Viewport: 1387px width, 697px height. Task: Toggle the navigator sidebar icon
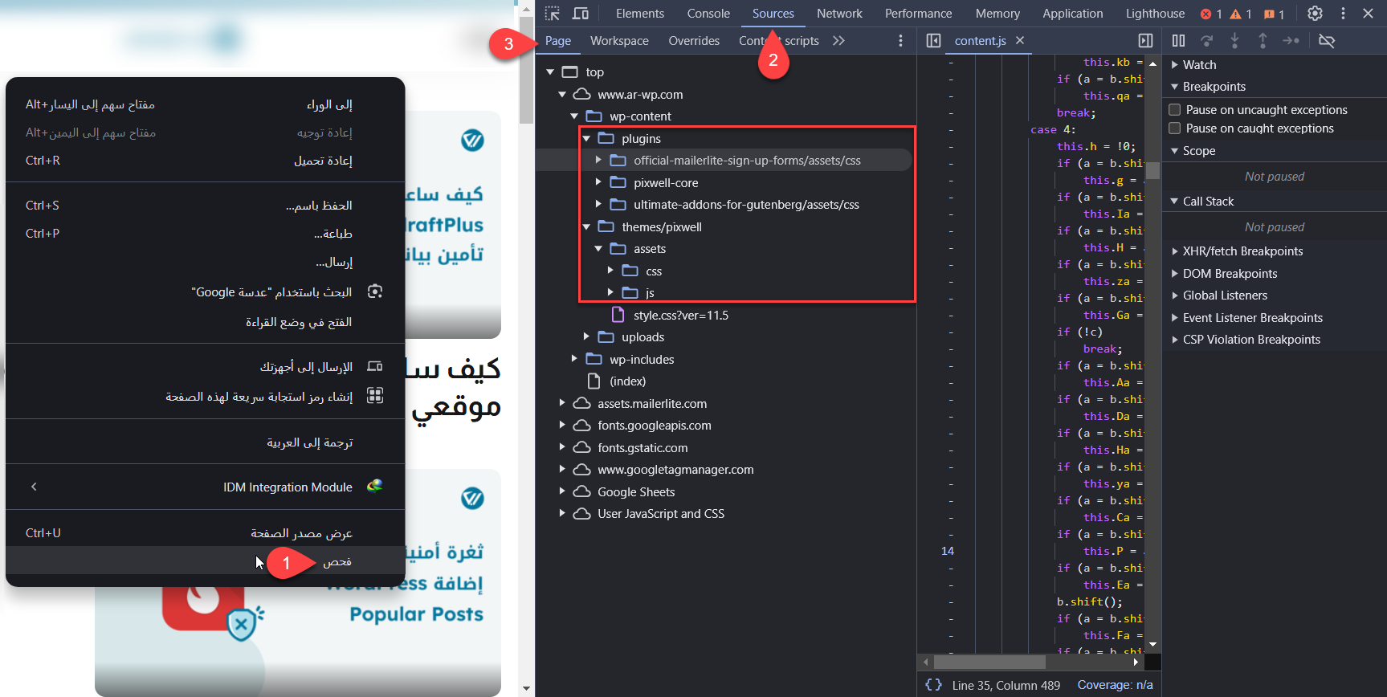[933, 41]
